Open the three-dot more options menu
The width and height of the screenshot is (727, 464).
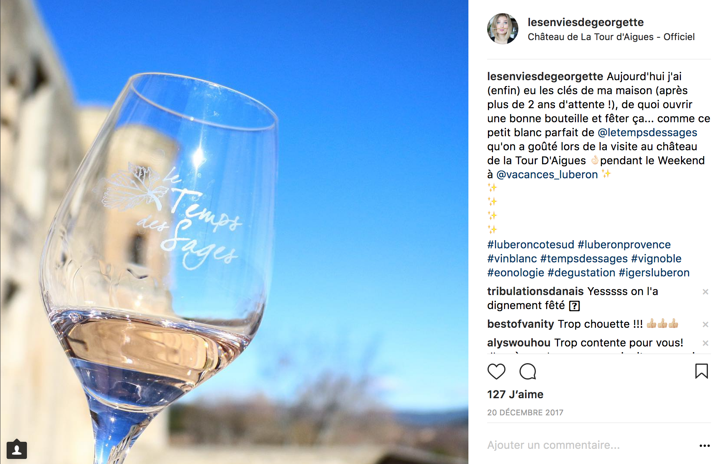coord(704,446)
